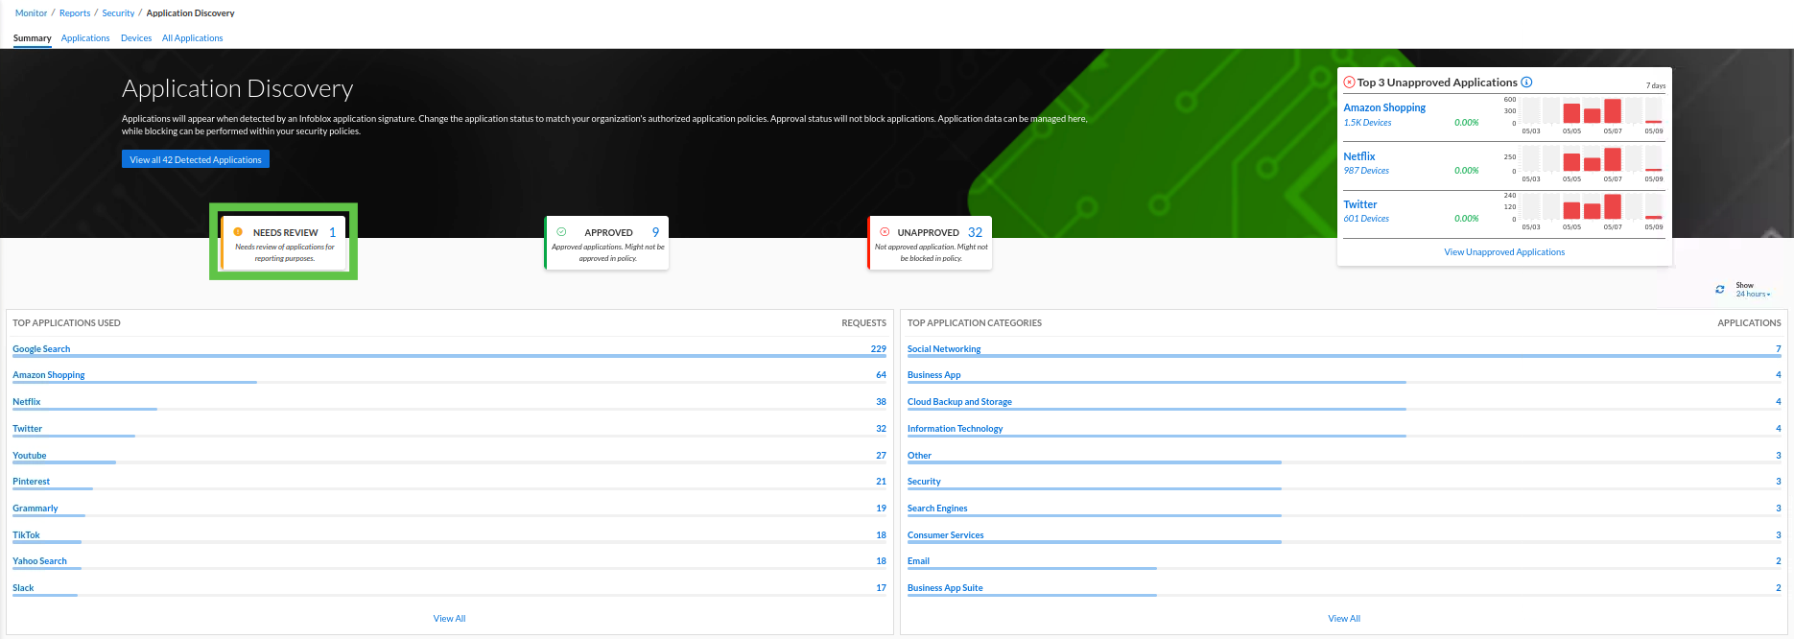Viewport: 1794px width, 639px height.
Task: Click View All under Top Application Categories
Action: tap(1343, 619)
